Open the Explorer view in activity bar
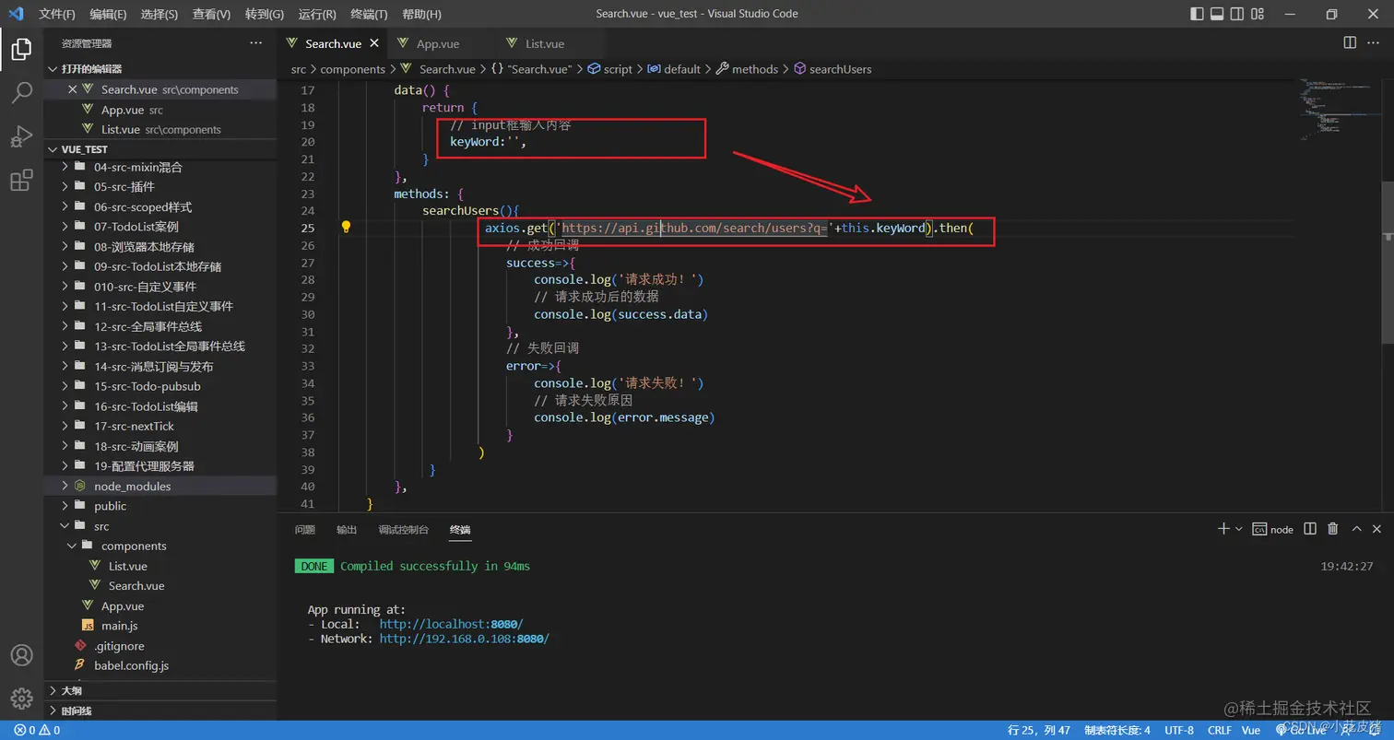1394x740 pixels. click(21, 49)
